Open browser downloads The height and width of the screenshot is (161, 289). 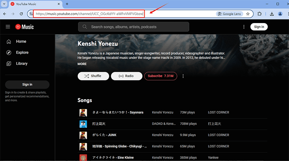click(x=272, y=14)
